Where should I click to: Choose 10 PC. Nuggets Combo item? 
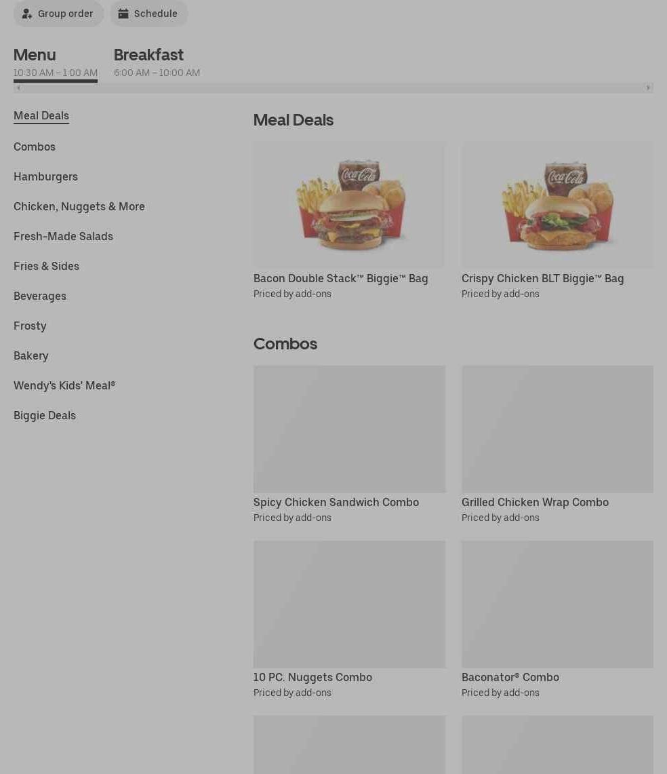pos(349,620)
